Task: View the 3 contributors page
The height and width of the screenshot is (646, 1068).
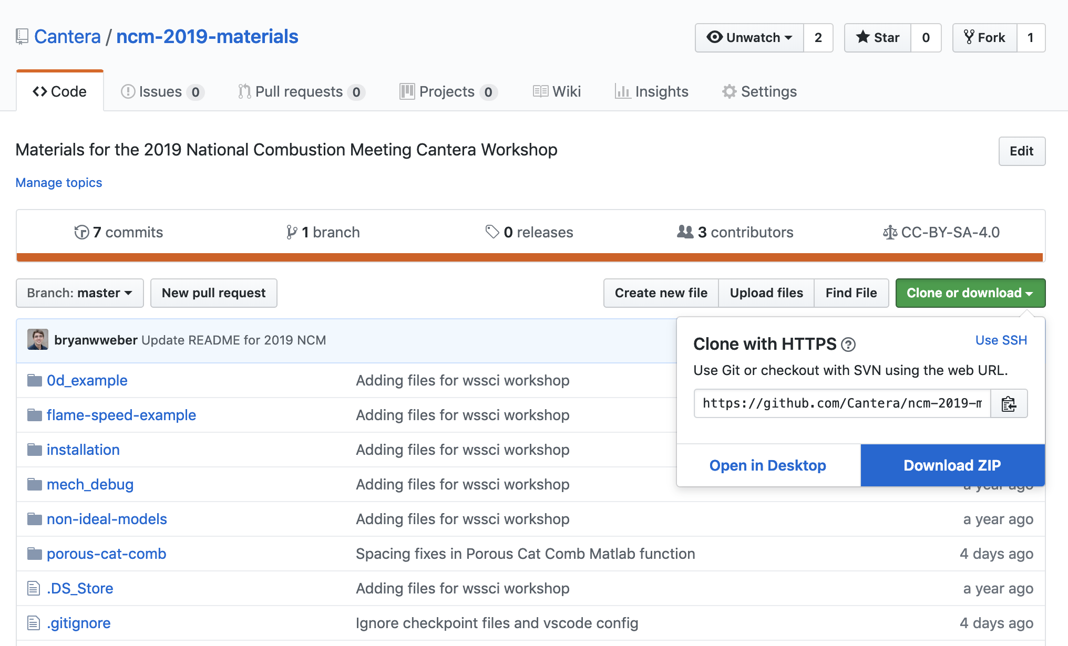Action: tap(735, 232)
